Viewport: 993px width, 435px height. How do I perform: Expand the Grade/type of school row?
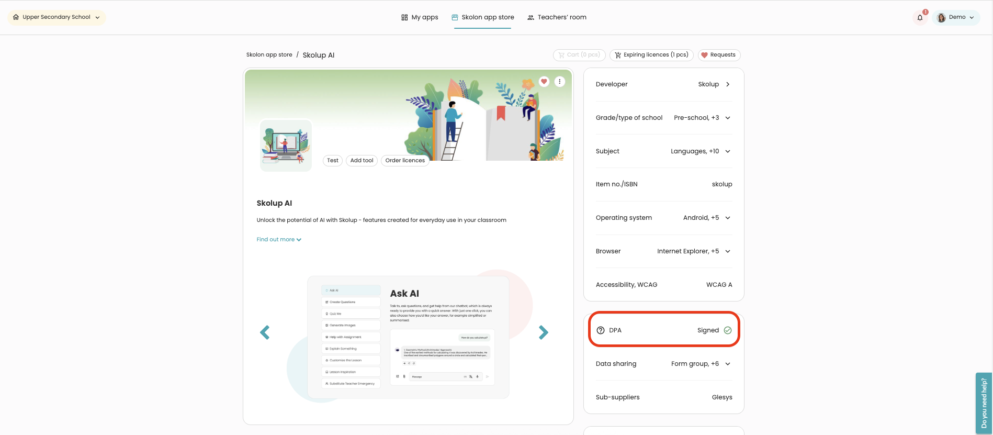coord(727,118)
